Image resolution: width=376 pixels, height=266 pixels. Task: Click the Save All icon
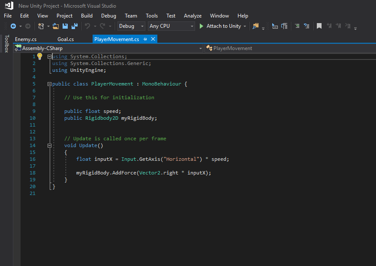click(x=75, y=26)
